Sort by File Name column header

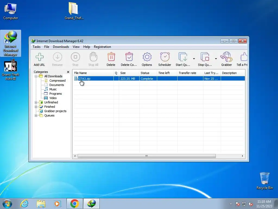click(x=93, y=73)
